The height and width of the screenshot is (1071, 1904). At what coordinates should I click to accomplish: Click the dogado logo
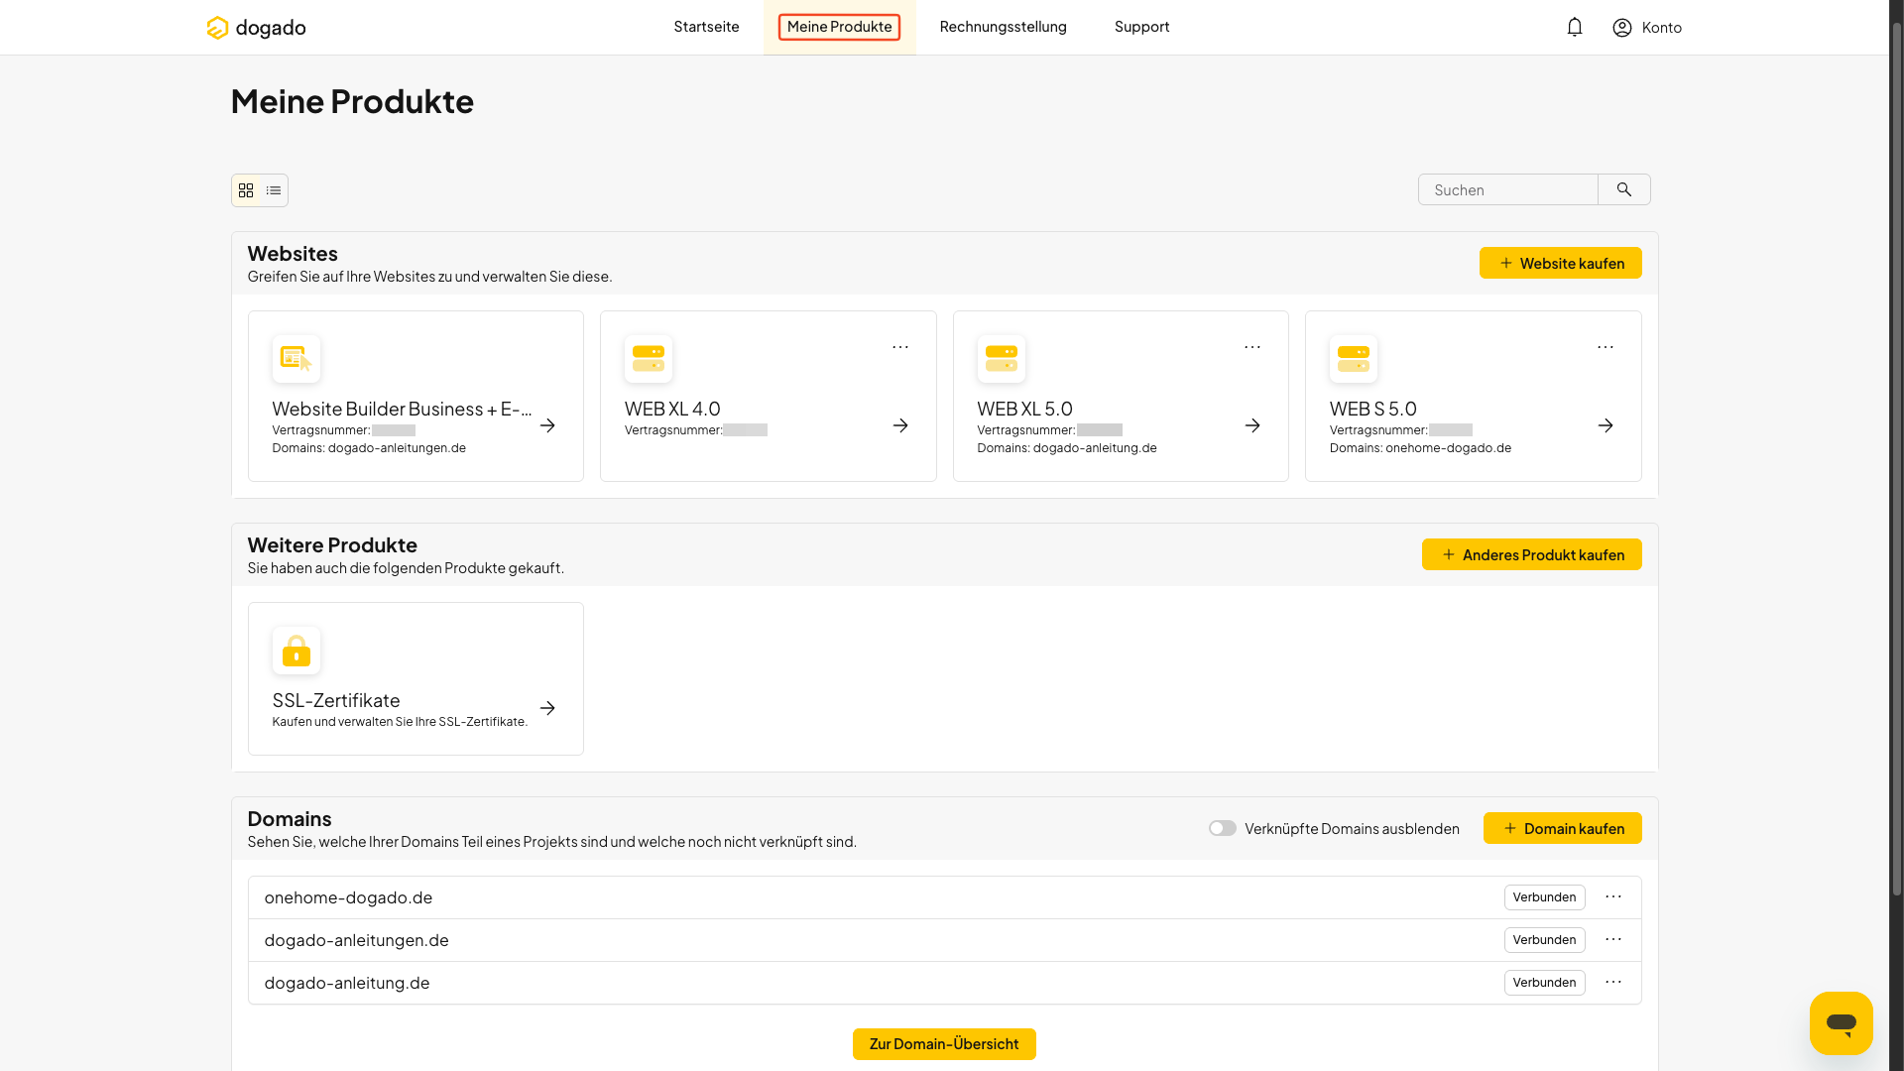(x=256, y=28)
